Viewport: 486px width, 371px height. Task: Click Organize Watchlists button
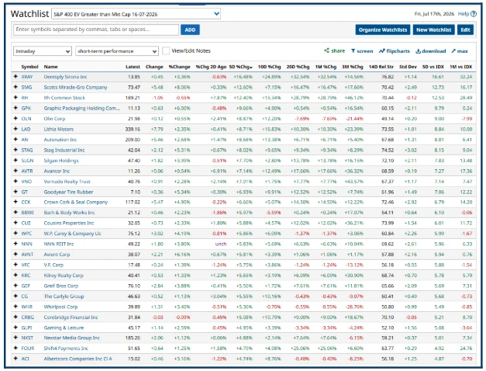[x=383, y=29]
